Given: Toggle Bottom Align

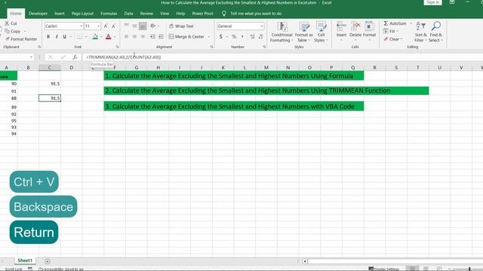Looking at the screenshot, I should click(143, 26).
